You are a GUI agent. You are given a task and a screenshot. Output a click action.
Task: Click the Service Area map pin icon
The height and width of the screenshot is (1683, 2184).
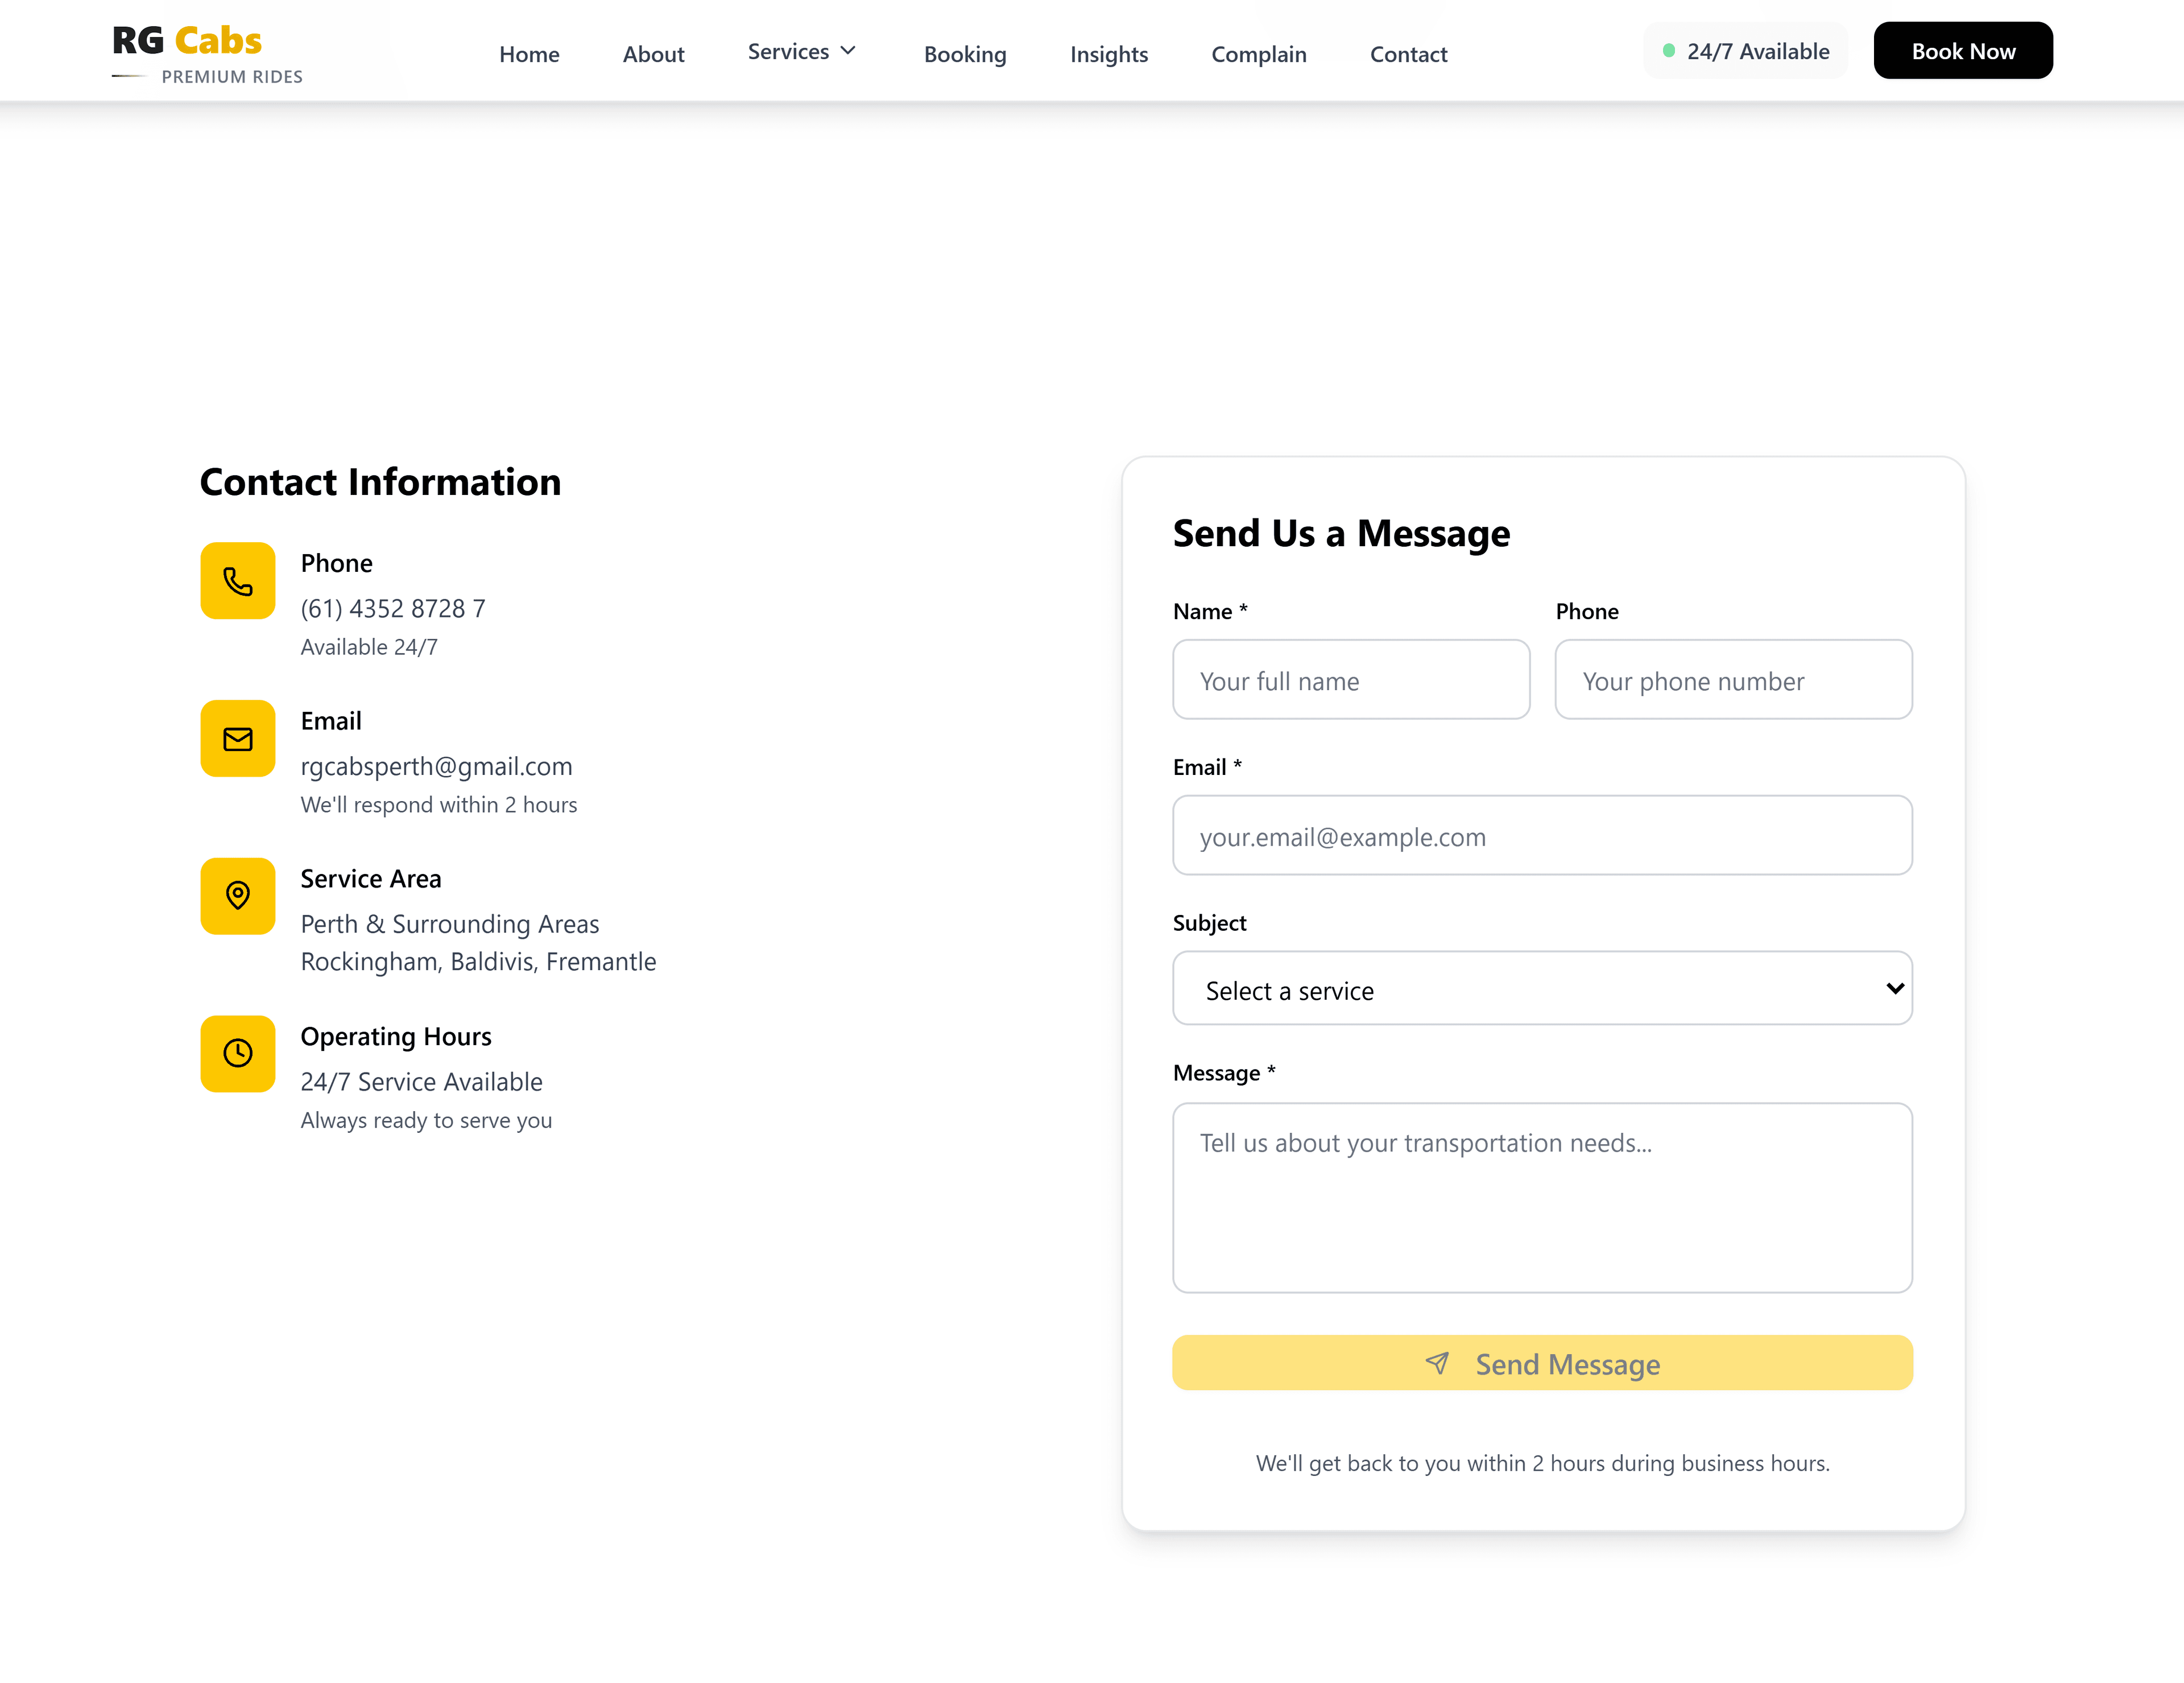click(237, 896)
